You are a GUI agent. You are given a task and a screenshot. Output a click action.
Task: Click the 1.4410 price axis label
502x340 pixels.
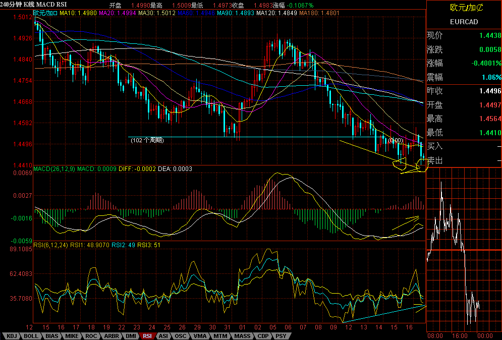click(x=22, y=165)
